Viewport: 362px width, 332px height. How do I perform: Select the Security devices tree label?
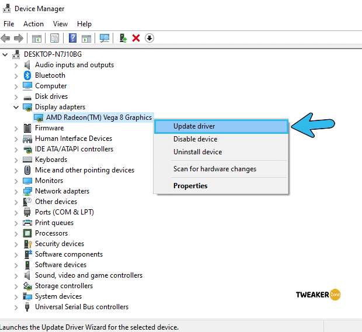tap(60, 244)
